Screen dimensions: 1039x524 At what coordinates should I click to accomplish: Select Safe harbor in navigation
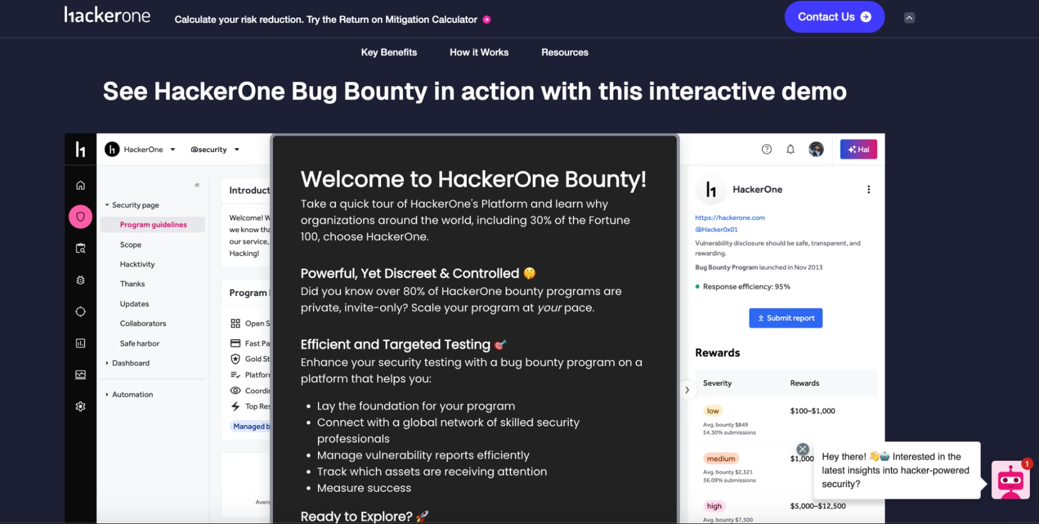pyautogui.click(x=139, y=343)
